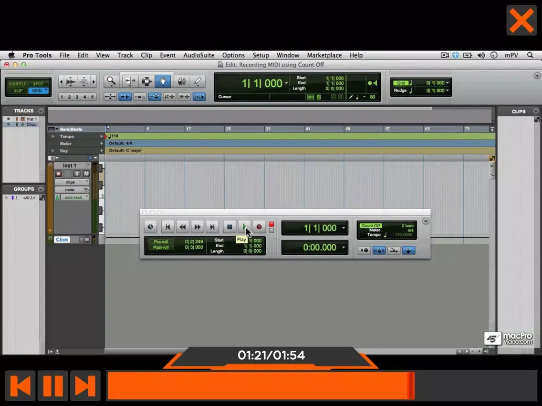Viewport: 542px width, 406px height.
Task: Click zoom preset button 3
Action: click(77, 97)
